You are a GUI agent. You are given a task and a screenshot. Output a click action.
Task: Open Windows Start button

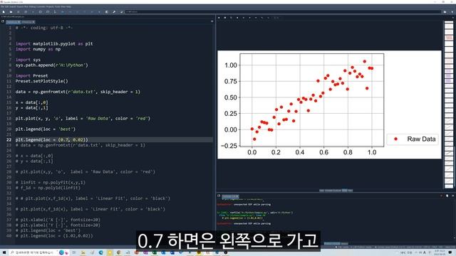[4, 252]
